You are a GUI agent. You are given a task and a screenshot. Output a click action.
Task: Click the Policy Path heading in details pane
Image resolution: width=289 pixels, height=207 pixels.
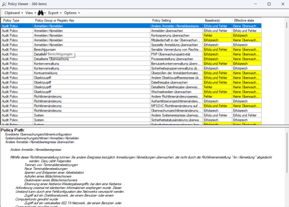(x=13, y=130)
